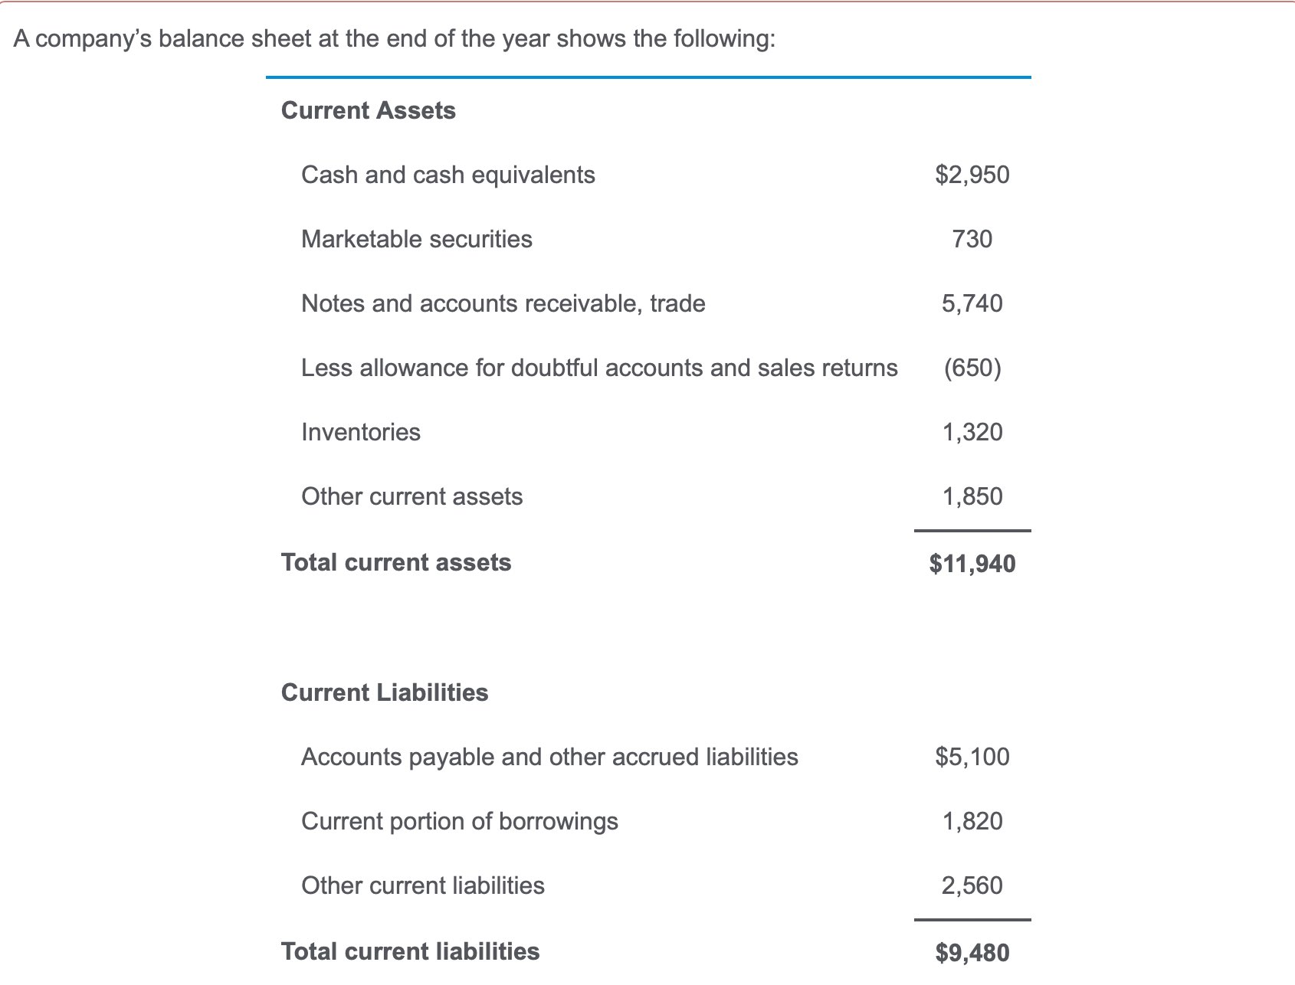1295x985 pixels.
Task: Select Notes and accounts receivable, trade
Action: [503, 304]
